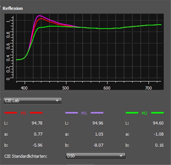Image resolution: width=171 pixels, height=165 pixels.
Task: Click the M1 b value -8.07
Action: (97, 145)
